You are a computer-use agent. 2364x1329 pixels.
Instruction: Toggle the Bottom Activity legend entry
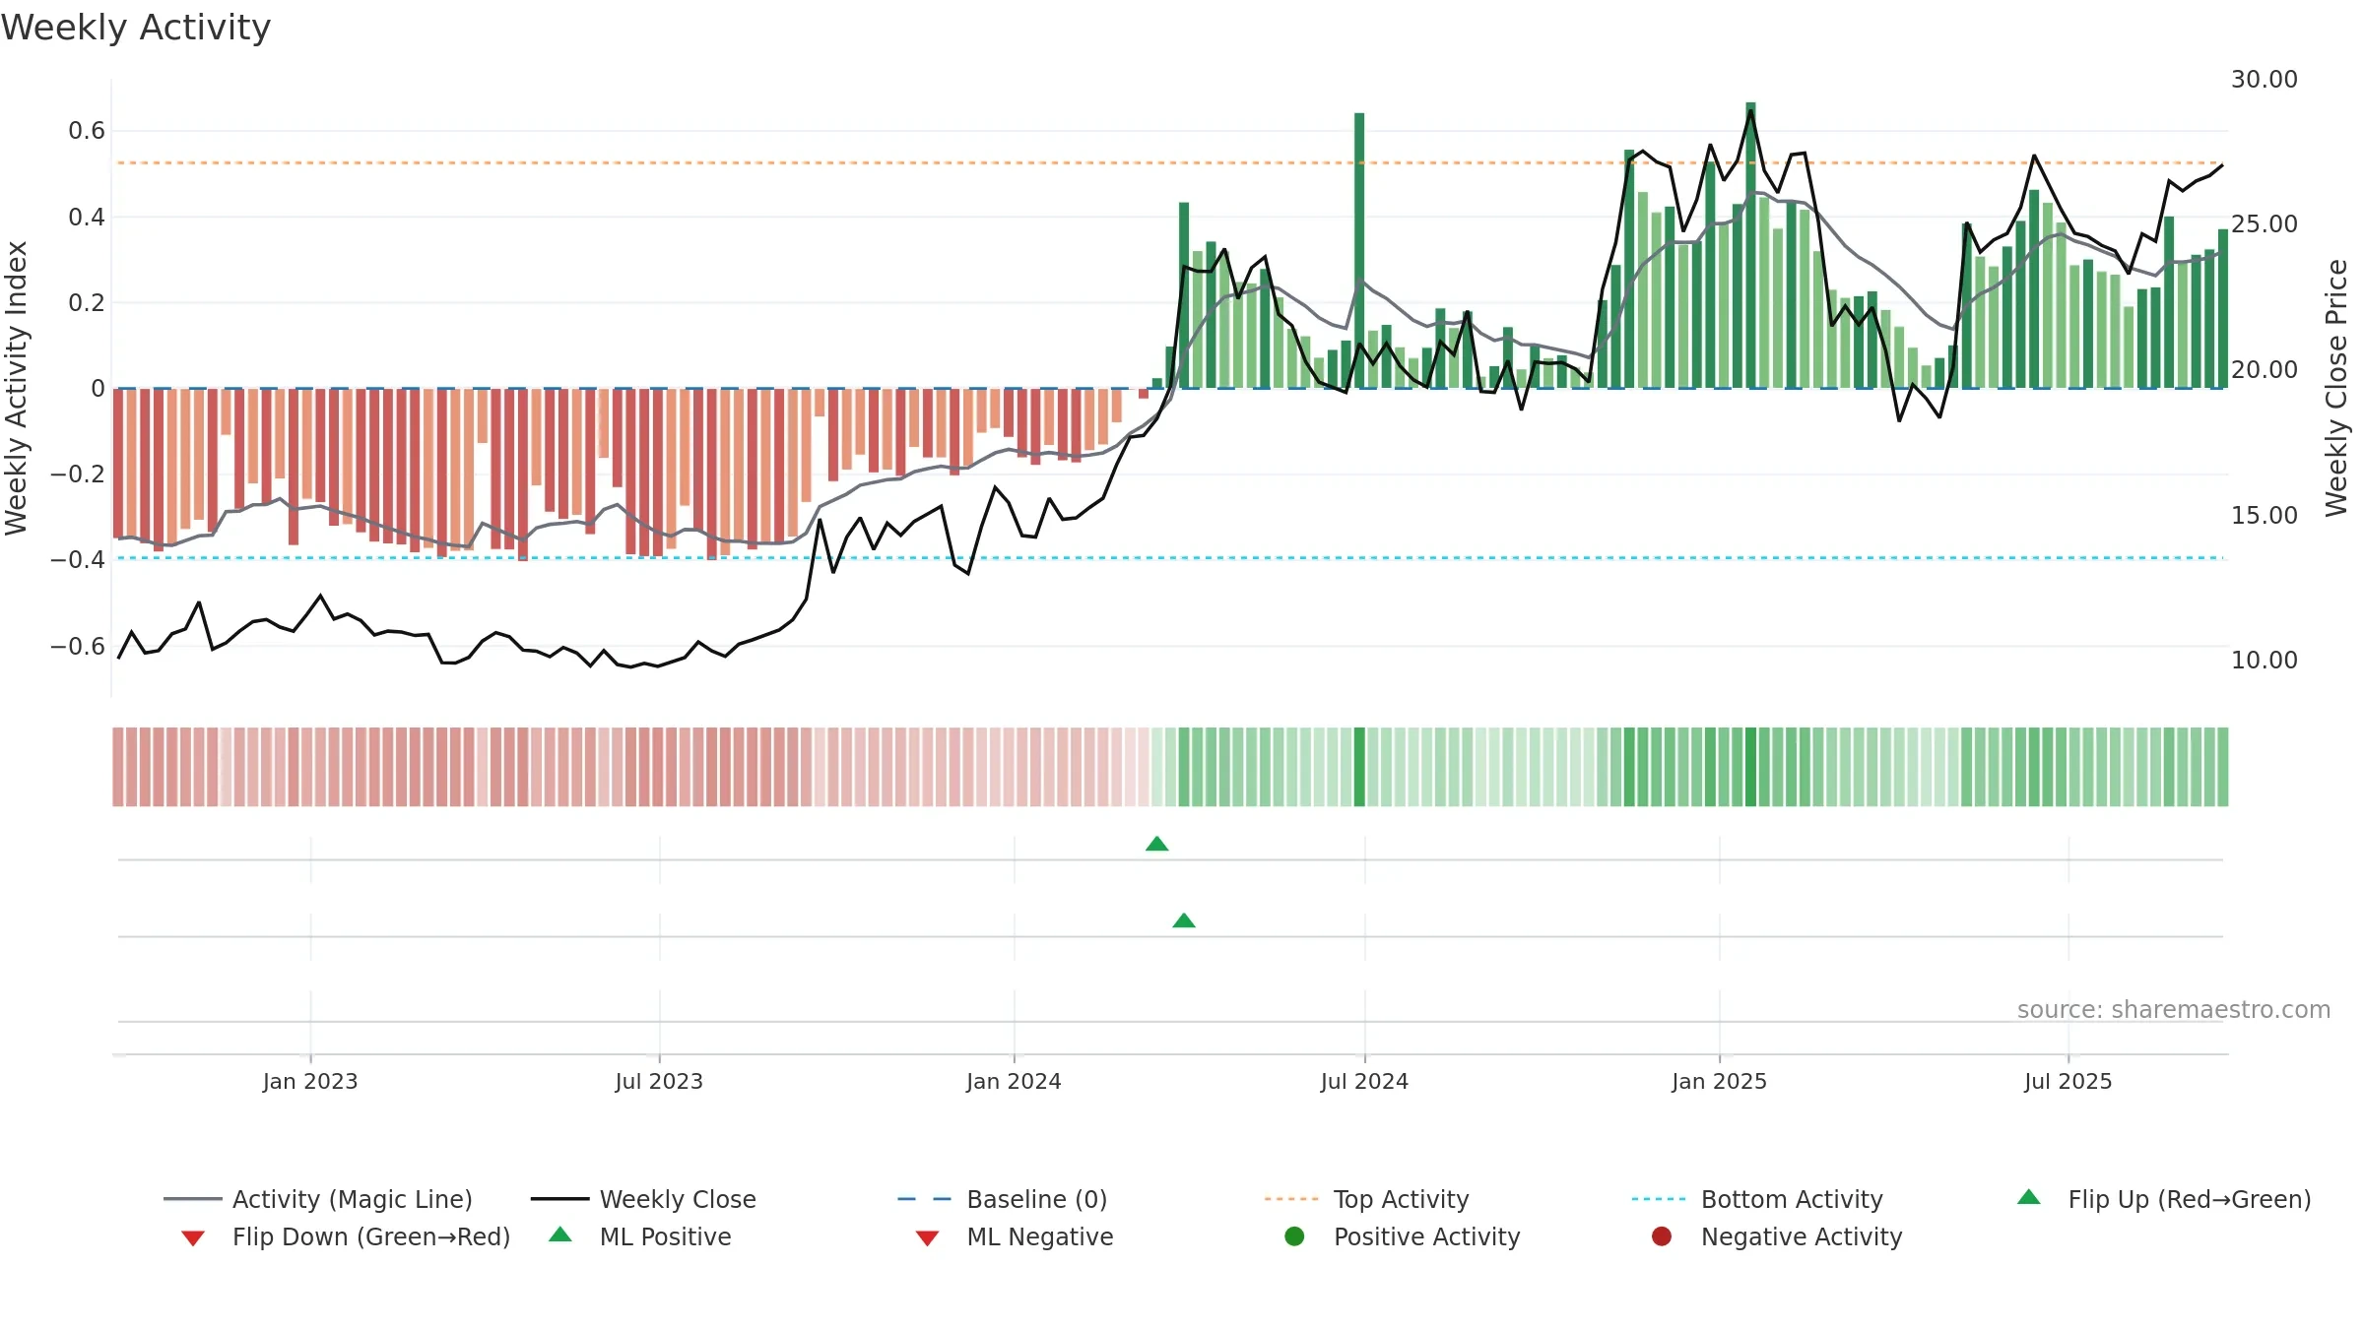[x=1757, y=1199]
